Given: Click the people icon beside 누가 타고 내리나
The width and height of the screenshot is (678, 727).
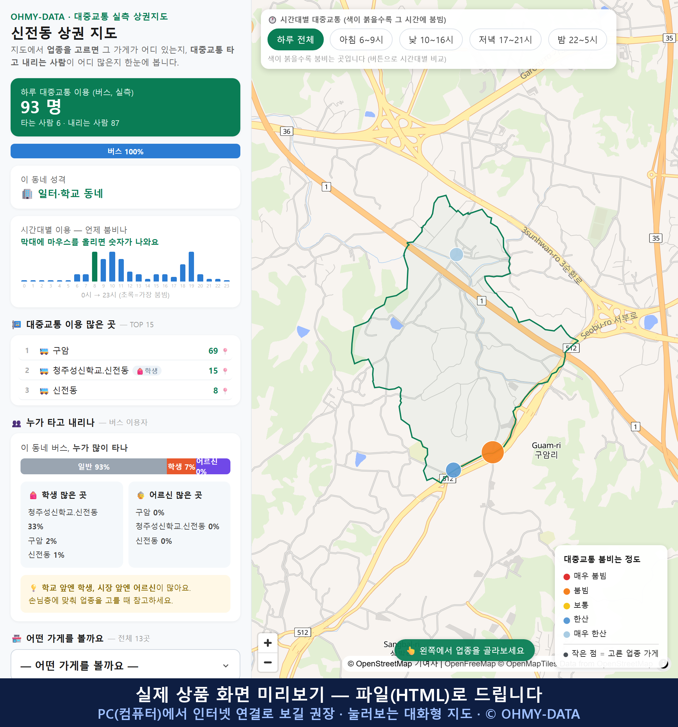Looking at the screenshot, I should coord(17,423).
